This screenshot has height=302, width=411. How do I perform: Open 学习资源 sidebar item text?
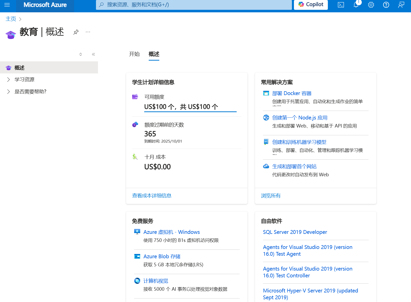point(24,79)
